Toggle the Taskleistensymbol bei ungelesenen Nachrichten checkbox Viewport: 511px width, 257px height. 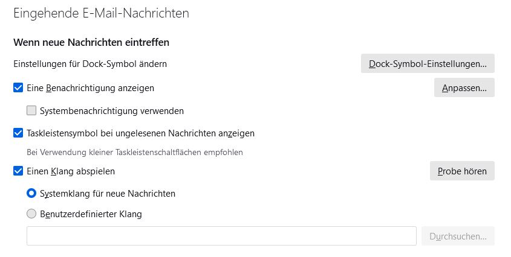coord(18,133)
